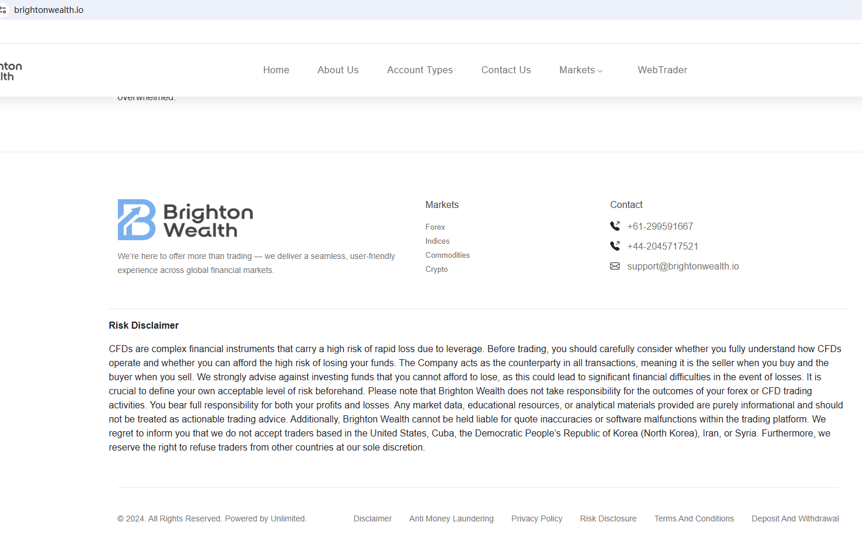Visit the Commodities footer link
Screen dimensions: 862x539
(447, 255)
